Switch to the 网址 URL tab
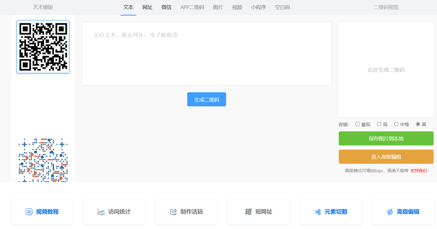This screenshot has width=437, height=229. [x=147, y=7]
